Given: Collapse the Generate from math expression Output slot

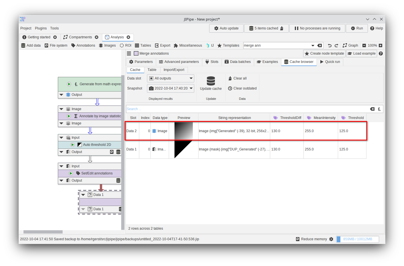Looking at the screenshot, I should coord(61,95).
